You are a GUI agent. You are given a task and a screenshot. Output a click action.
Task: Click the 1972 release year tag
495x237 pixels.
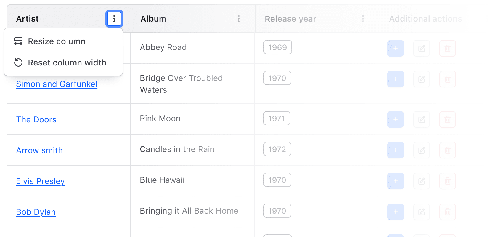pyautogui.click(x=277, y=149)
